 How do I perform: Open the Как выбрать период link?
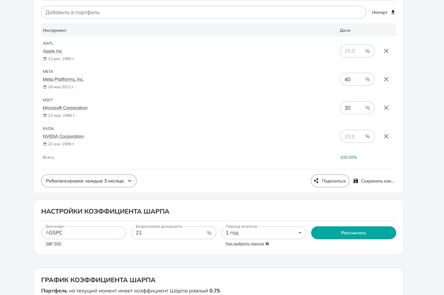pyautogui.click(x=245, y=244)
